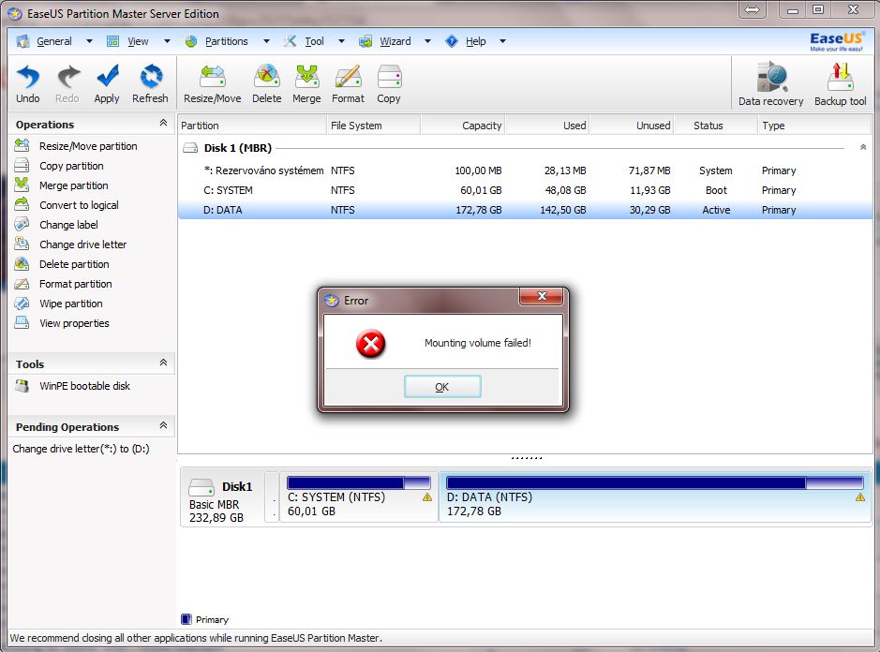
Task: Launch the Backup tool icon
Action: click(840, 78)
